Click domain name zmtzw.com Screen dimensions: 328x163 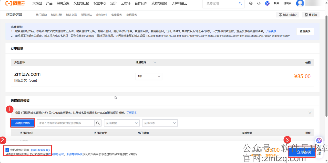click(x=27, y=74)
